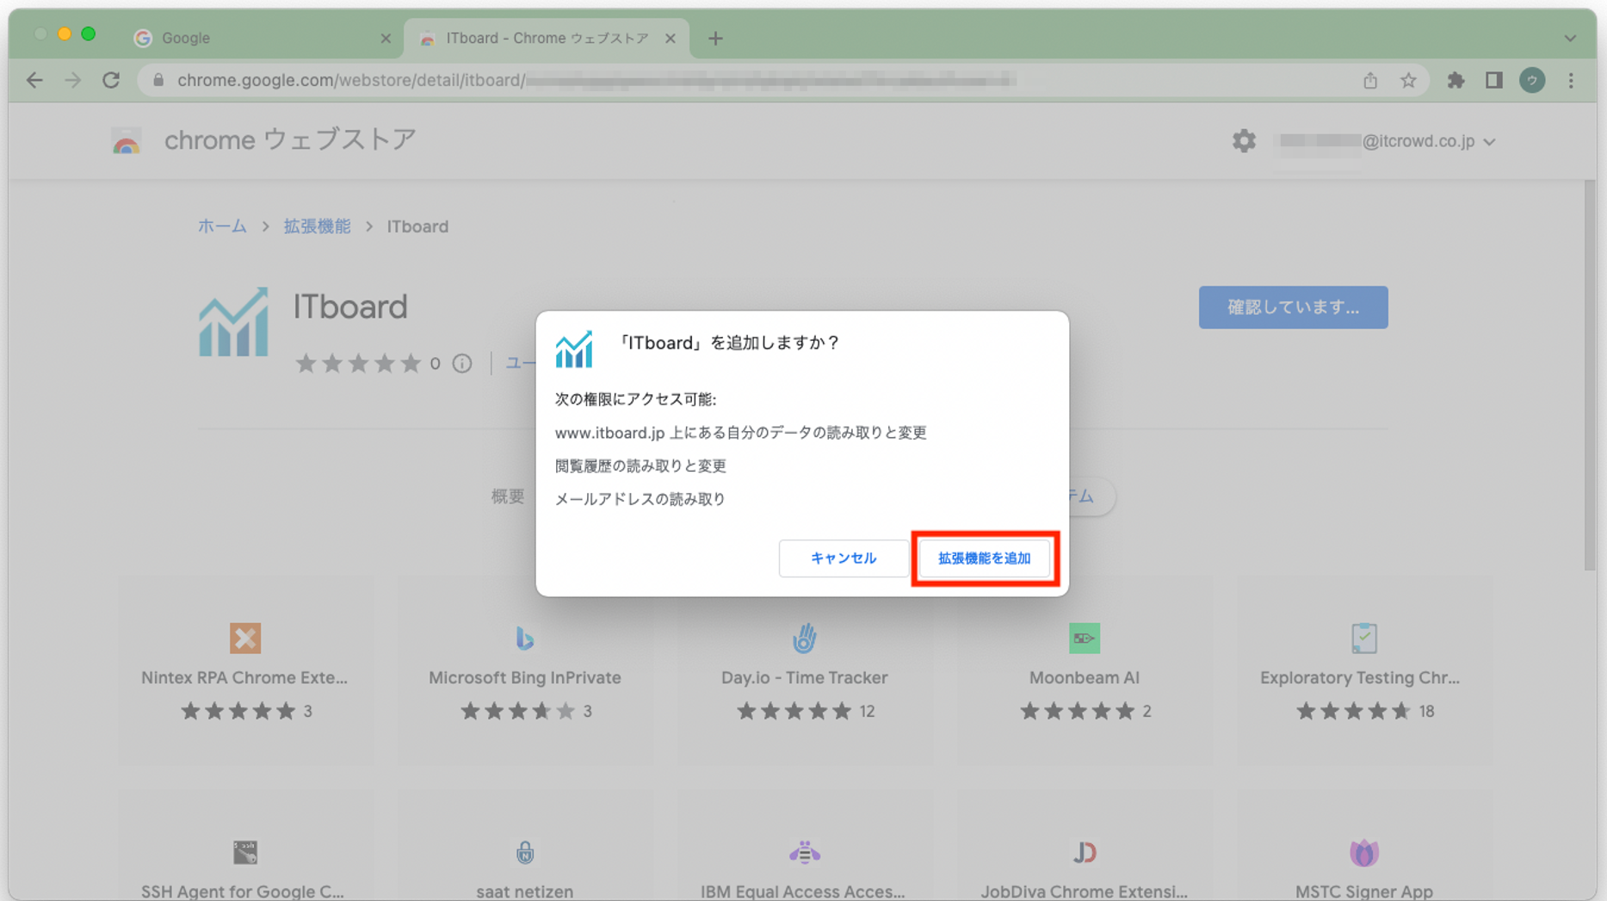Click the 拡張機能 breadcrumb link

pos(317,226)
